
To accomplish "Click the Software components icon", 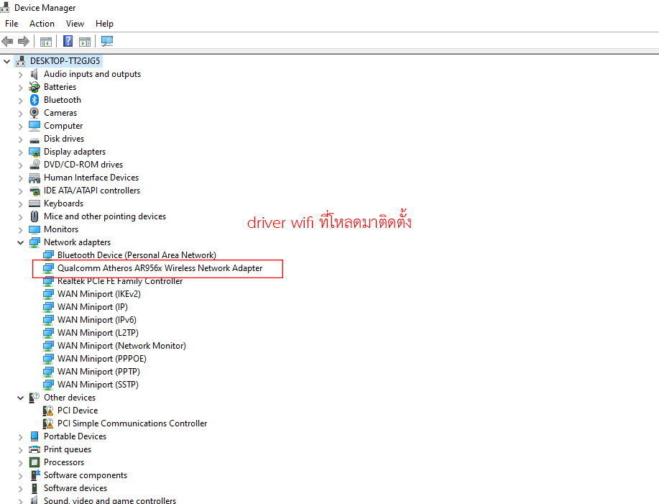I will (x=34, y=475).
